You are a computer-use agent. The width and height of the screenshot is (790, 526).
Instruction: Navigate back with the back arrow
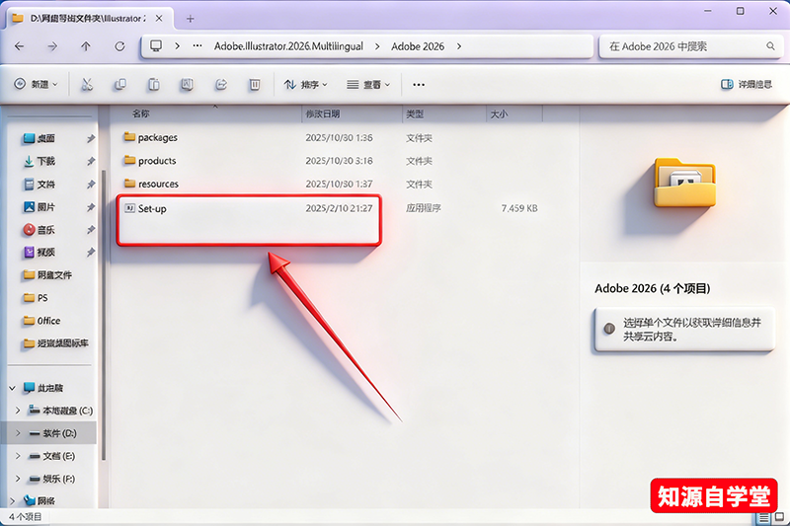pos(19,46)
